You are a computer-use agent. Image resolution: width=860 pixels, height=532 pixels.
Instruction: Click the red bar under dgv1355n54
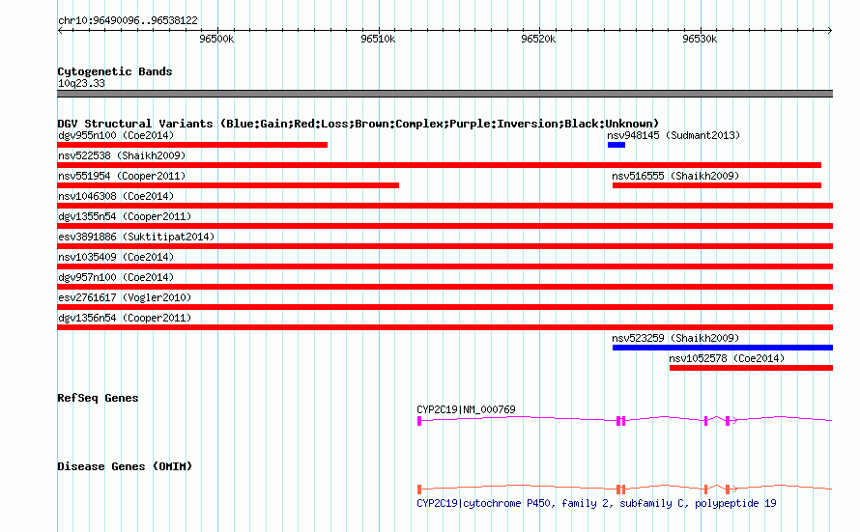coord(444,226)
